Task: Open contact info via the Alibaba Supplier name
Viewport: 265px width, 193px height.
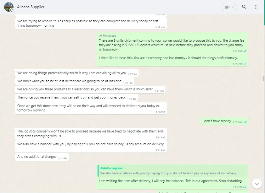Action: click(31, 7)
